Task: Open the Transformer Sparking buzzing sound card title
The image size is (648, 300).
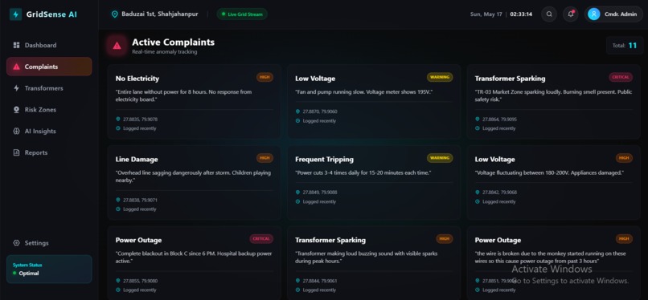Action: [330, 240]
